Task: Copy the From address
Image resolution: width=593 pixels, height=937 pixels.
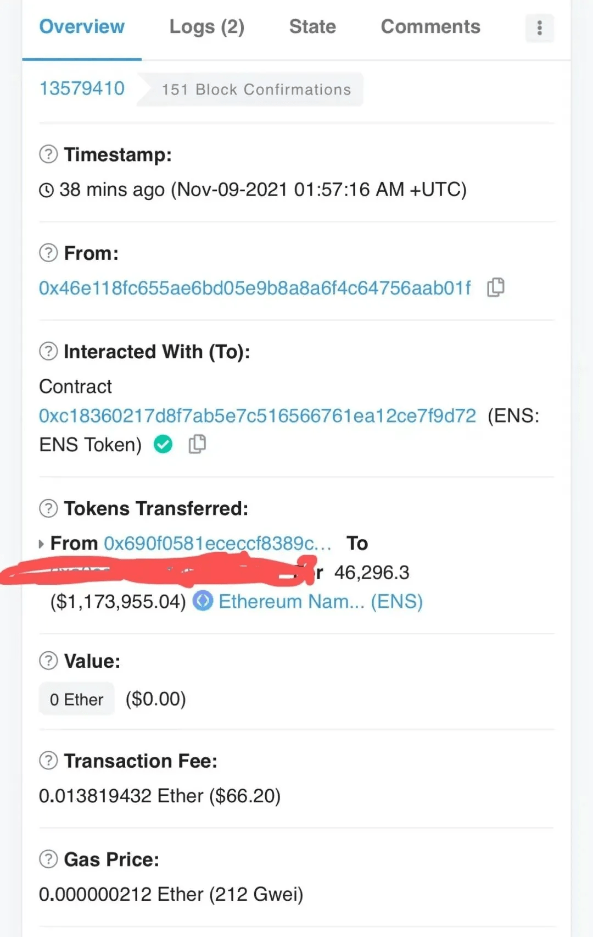Action: tap(495, 287)
